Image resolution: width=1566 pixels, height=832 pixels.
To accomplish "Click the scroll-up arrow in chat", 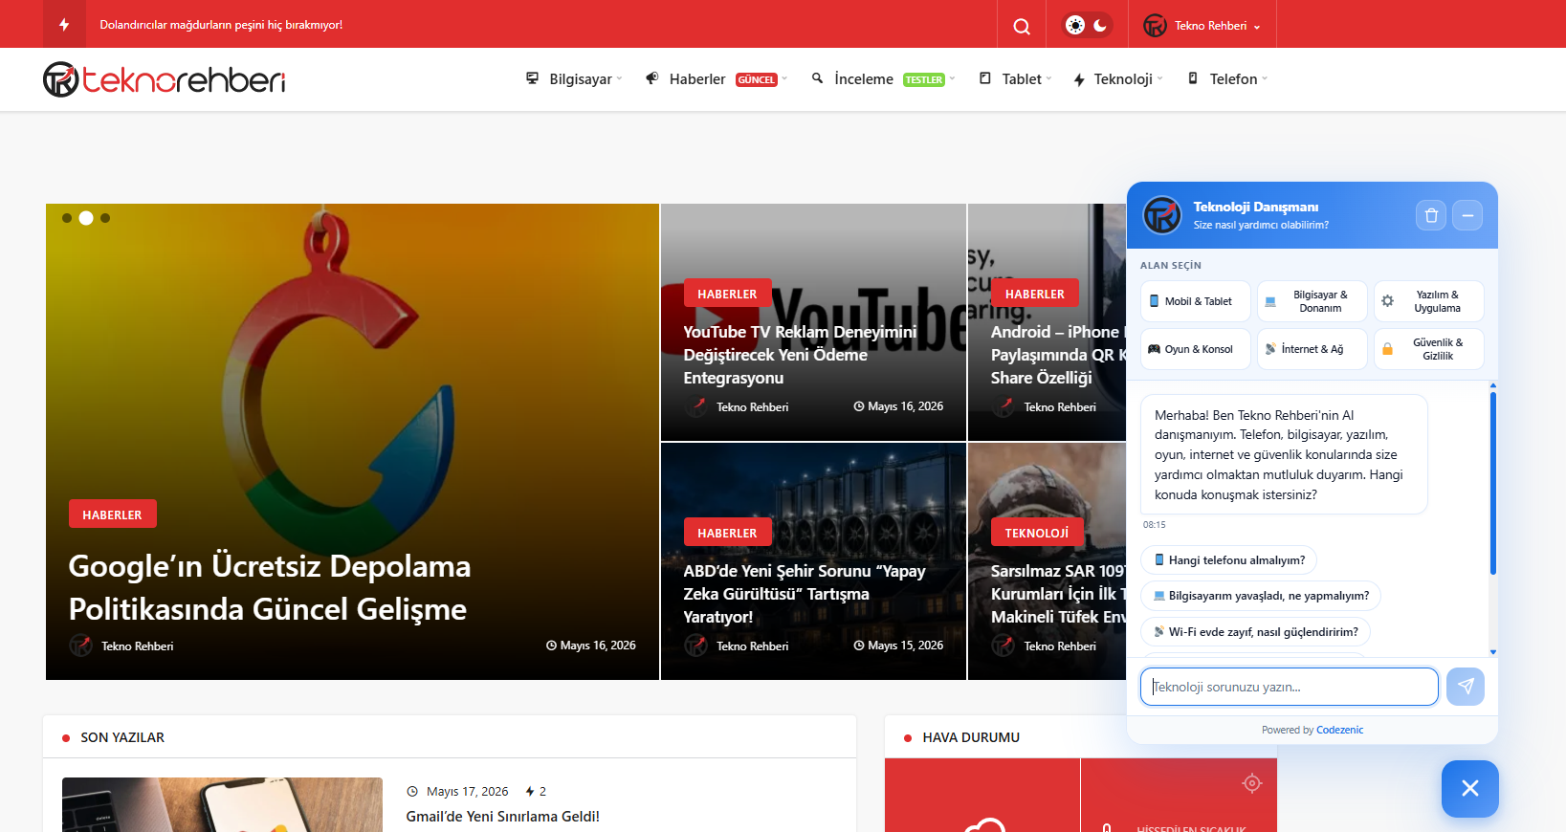I will pos(1492,386).
